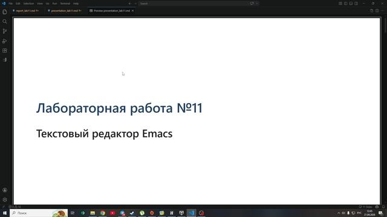The image size is (387, 217).
Task: Click the subtitle Текстовый редактор Emacs
Action: (105, 134)
